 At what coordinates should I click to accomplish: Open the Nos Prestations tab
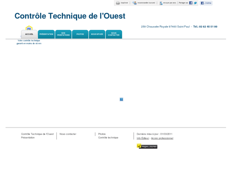pos(63,34)
